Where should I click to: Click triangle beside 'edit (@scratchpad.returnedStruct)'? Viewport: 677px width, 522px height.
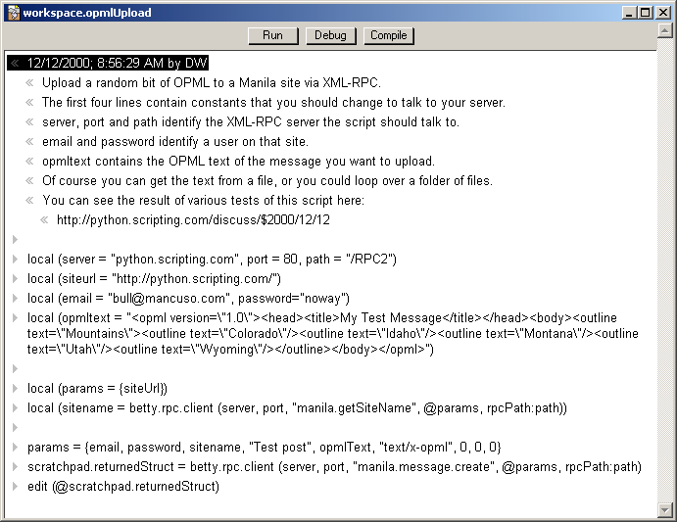click(15, 487)
